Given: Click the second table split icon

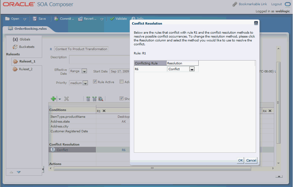Looking at the screenshot, I should coord(94,99).
